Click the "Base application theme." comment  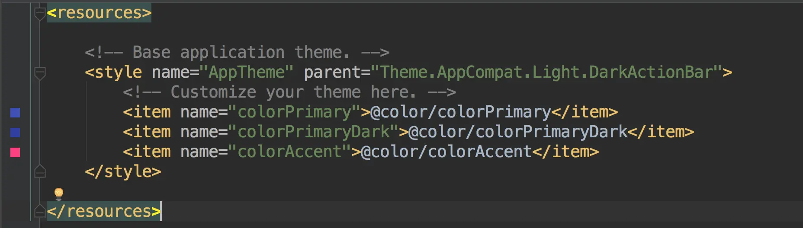pos(237,53)
